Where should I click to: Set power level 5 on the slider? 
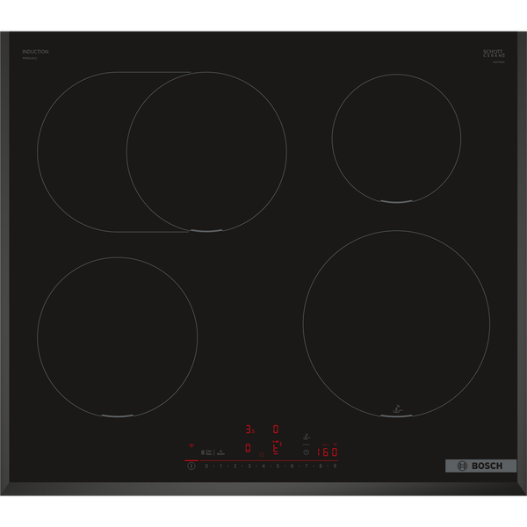(278, 466)
